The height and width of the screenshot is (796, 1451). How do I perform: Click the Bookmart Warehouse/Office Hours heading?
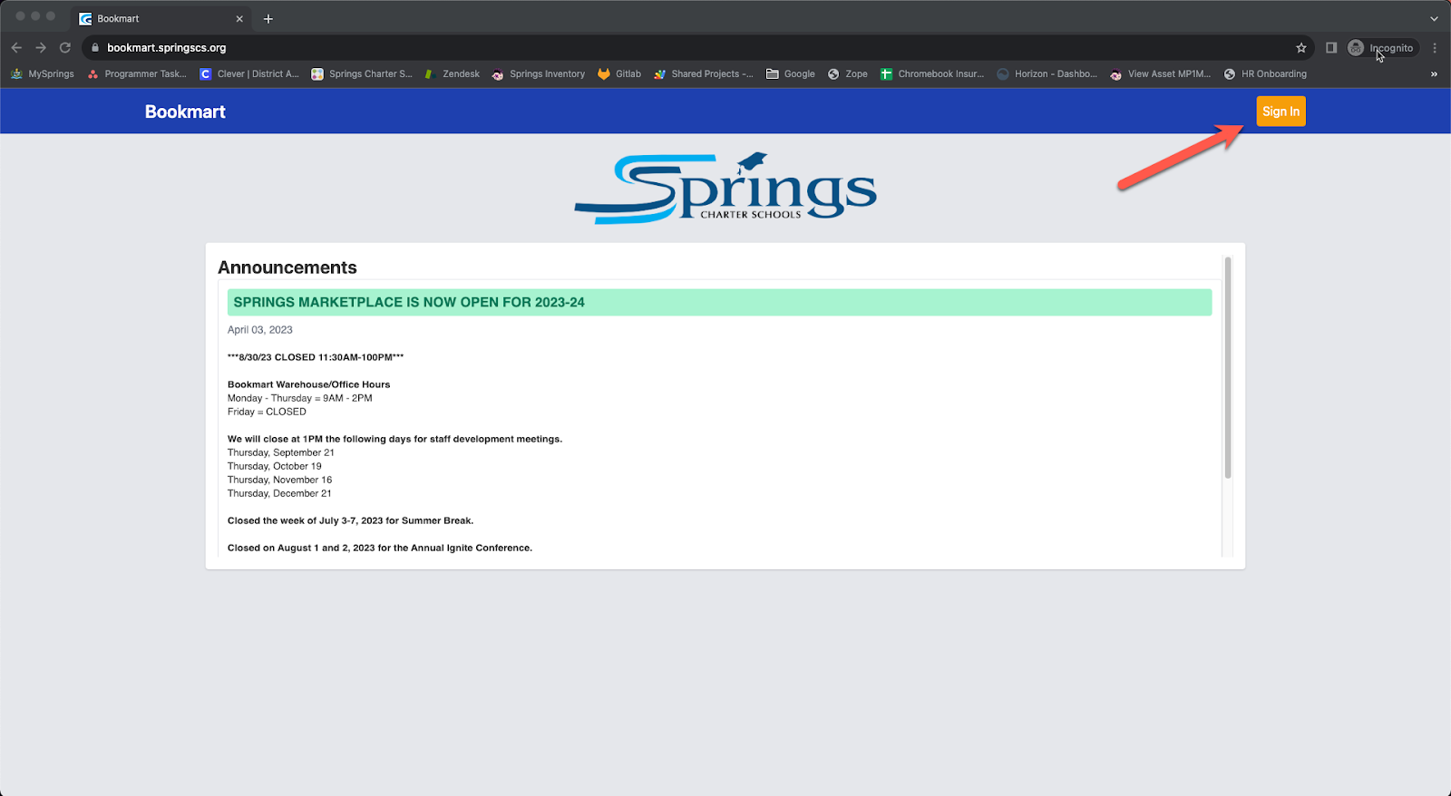coord(308,384)
